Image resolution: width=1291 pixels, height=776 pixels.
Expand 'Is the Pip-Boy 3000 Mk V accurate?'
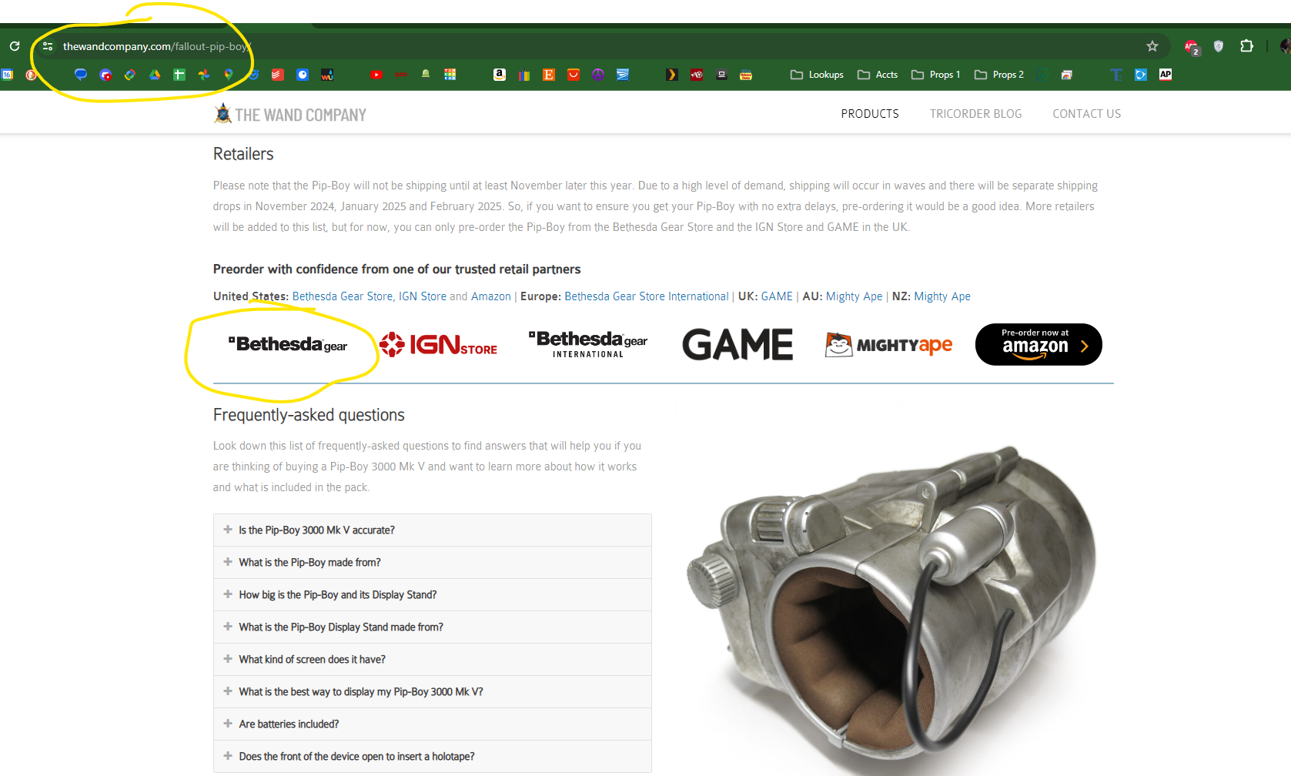pos(433,530)
